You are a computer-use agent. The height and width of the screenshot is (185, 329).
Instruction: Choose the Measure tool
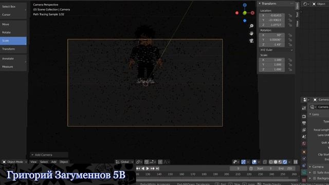point(13,67)
